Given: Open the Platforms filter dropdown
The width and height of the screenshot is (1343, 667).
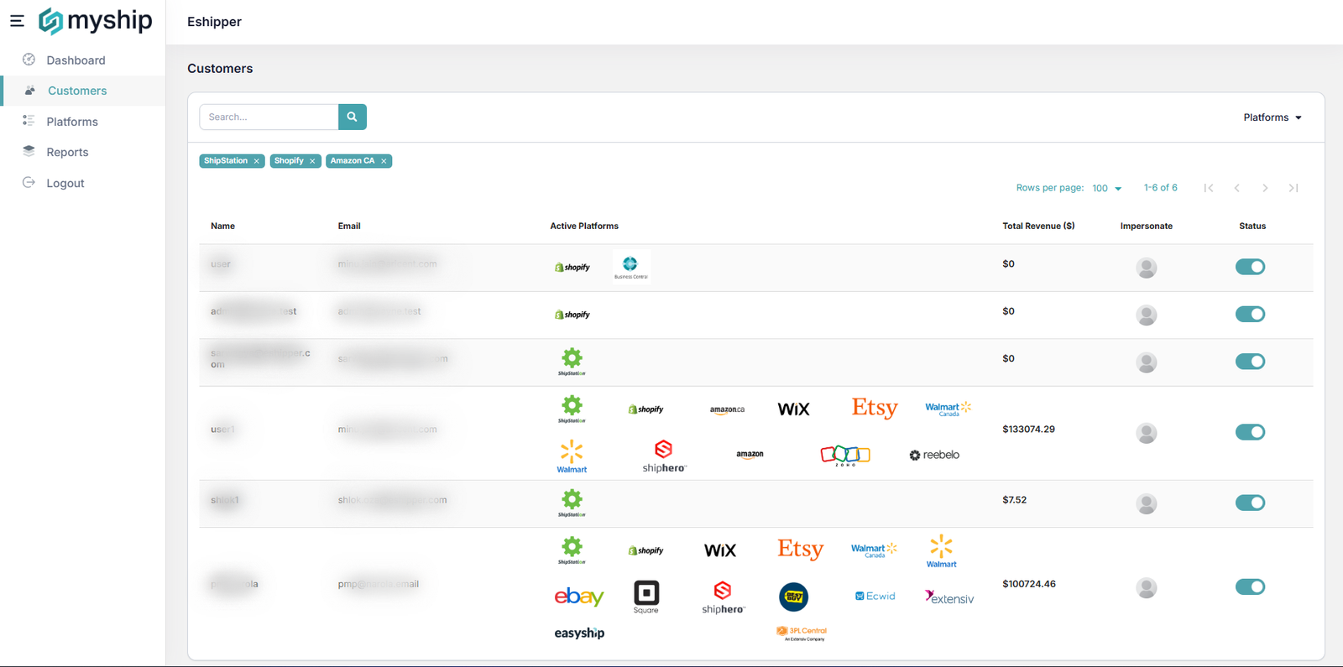Looking at the screenshot, I should pyautogui.click(x=1272, y=117).
